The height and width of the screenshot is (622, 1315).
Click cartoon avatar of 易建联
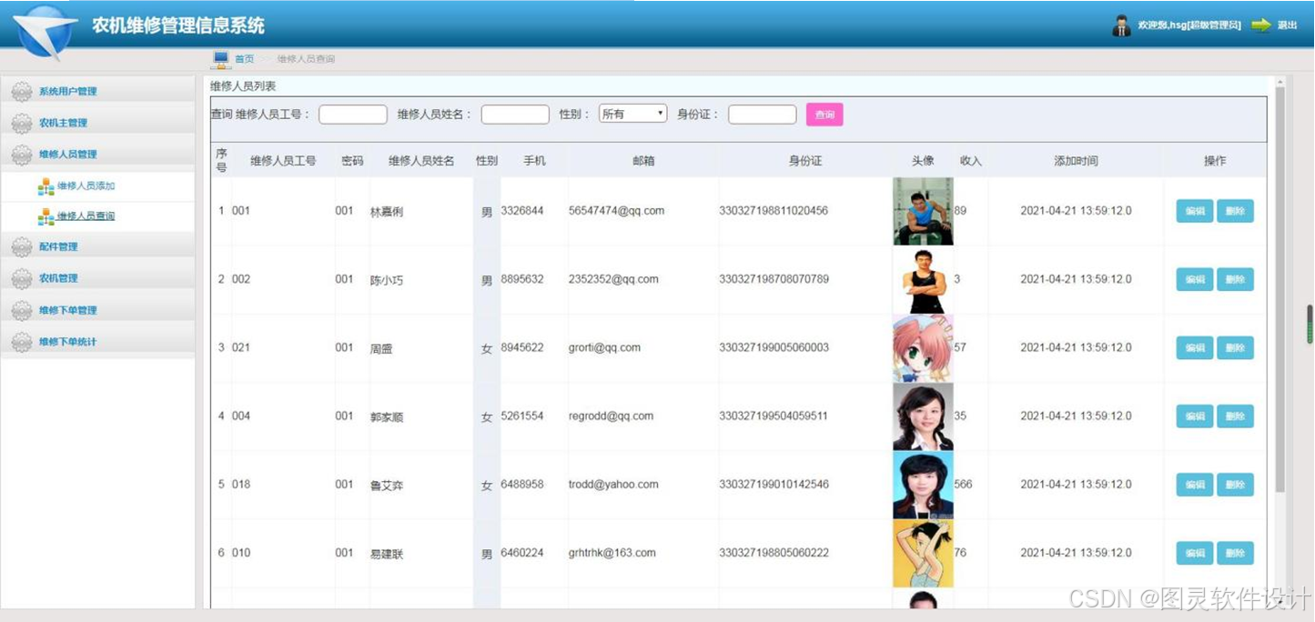[x=923, y=554]
